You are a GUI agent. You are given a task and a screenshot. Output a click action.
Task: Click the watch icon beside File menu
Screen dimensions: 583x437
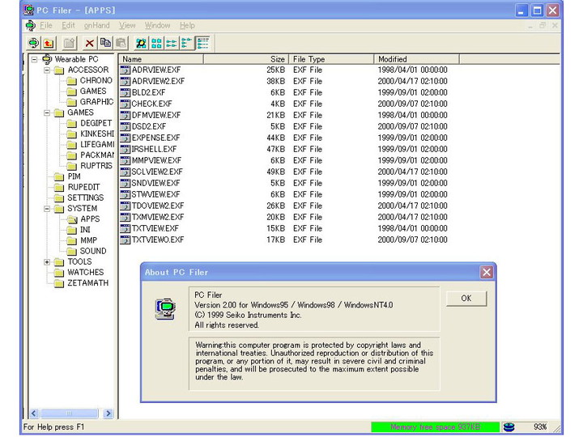click(31, 25)
